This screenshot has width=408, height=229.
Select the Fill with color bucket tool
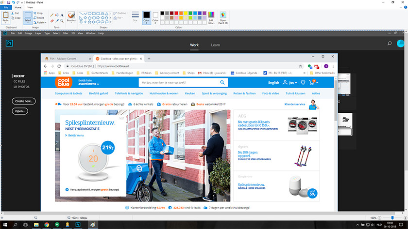click(x=57, y=14)
